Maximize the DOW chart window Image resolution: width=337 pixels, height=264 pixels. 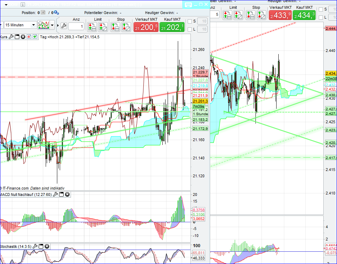[201, 5]
